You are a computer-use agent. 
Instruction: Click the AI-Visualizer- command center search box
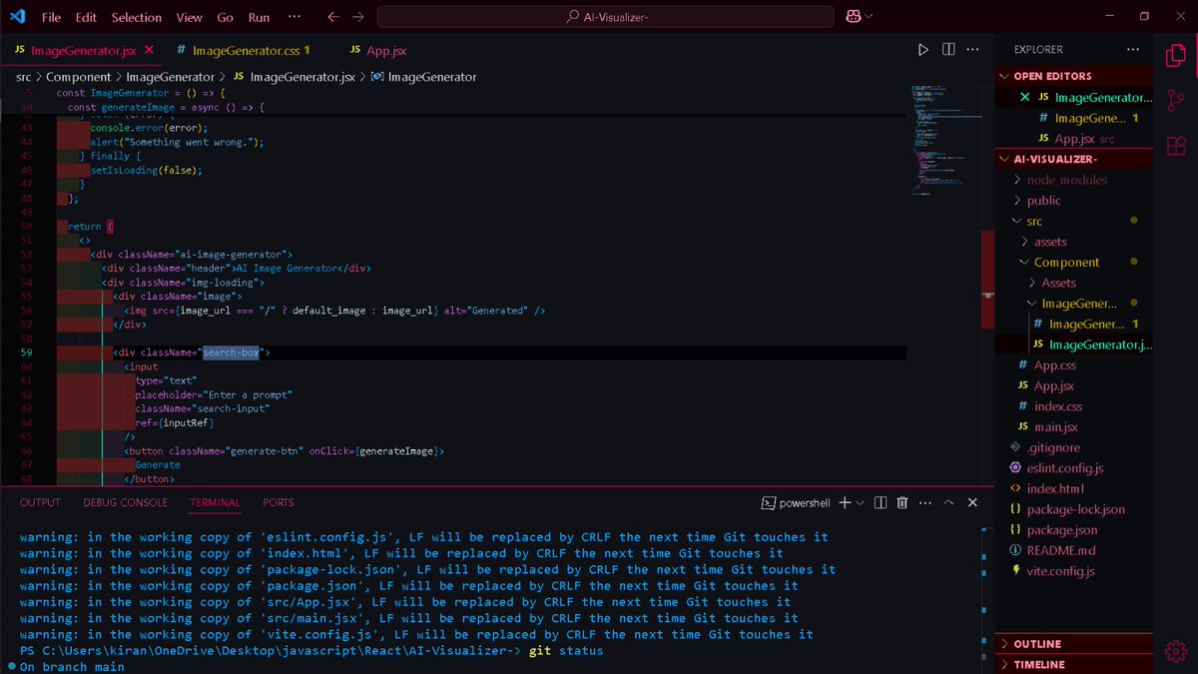pos(606,17)
